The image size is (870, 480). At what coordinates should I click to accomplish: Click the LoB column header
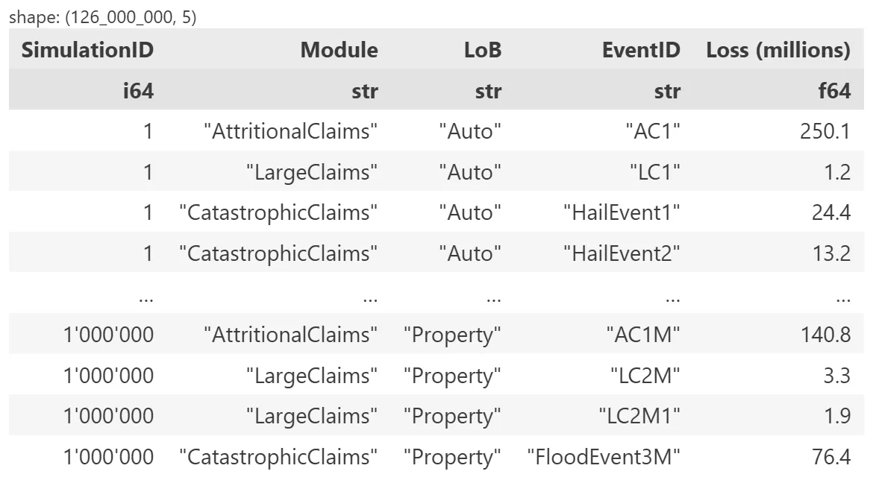(x=482, y=50)
